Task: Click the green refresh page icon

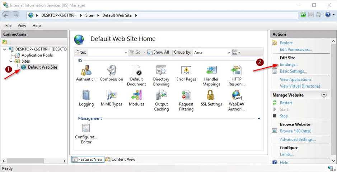Action: pos(303,15)
